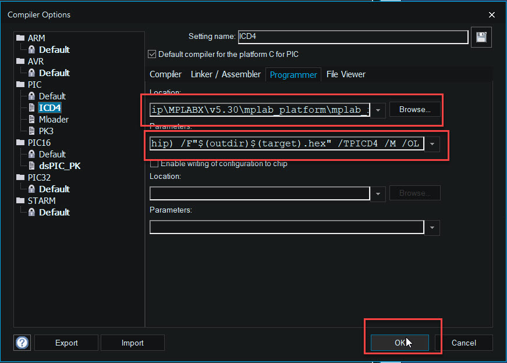Click the empty second Parameters field
The height and width of the screenshot is (363, 507).
[287, 227]
